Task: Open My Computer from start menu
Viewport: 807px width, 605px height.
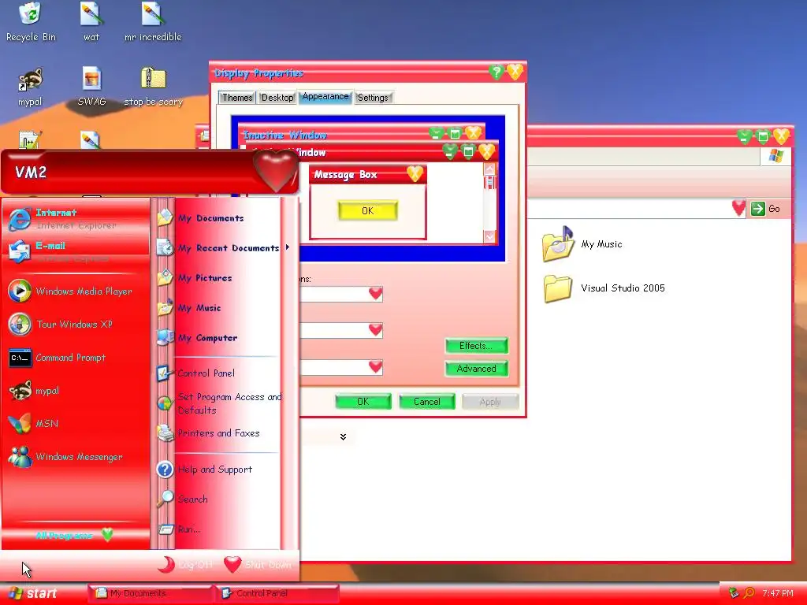Action: (x=221, y=337)
